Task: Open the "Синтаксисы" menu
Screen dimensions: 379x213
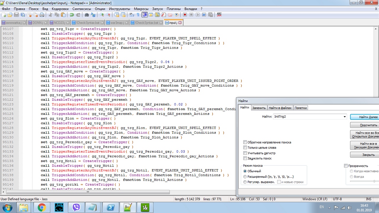Action: pos(82,9)
